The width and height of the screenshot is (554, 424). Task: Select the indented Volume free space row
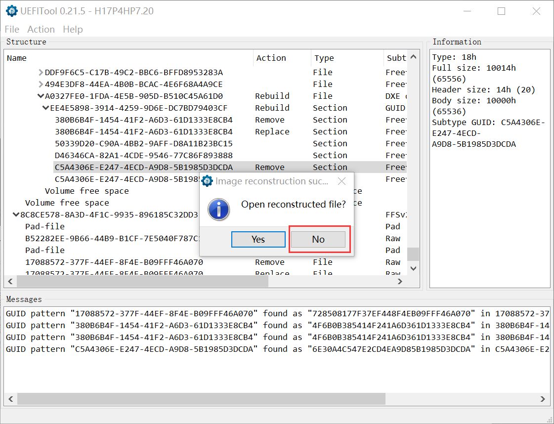click(87, 191)
